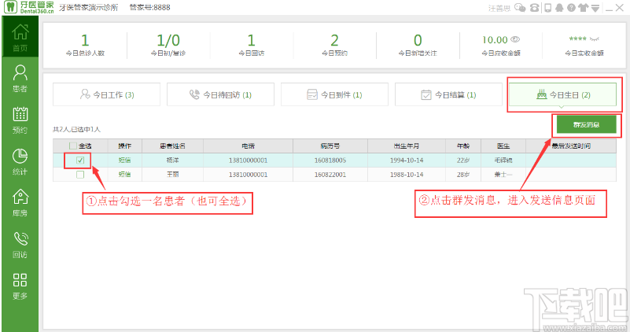This screenshot has height=332, width=630.
Task: Switch to 今日工作 (3) tab
Action: pyautogui.click(x=106, y=95)
